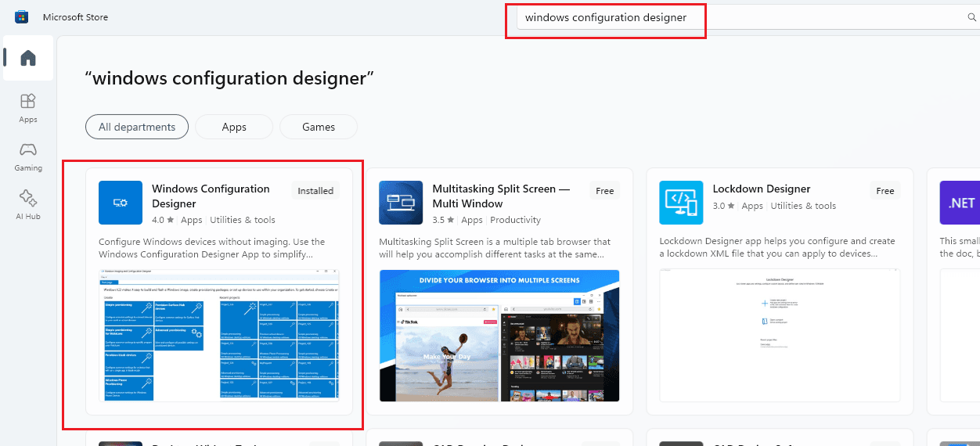The width and height of the screenshot is (980, 446).
Task: Open the AI Hub sidebar section
Action: point(28,205)
